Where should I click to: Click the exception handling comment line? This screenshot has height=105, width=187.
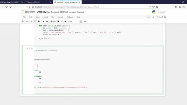point(46,50)
